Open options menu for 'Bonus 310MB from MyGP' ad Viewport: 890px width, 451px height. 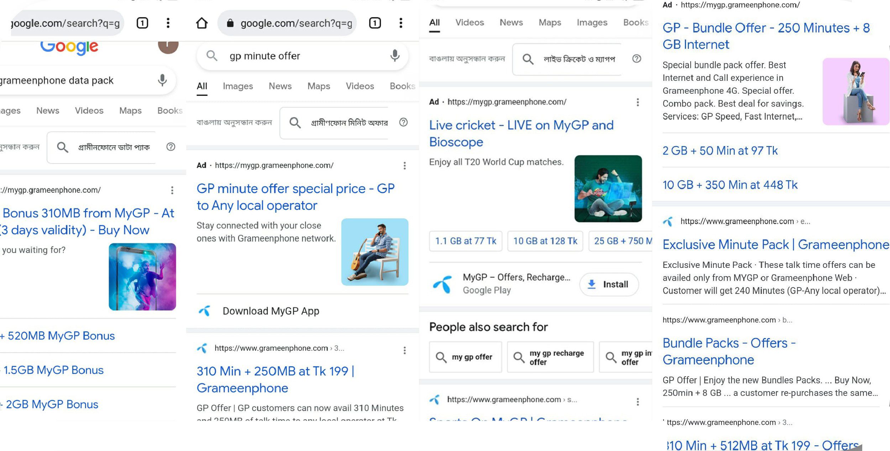click(x=172, y=190)
